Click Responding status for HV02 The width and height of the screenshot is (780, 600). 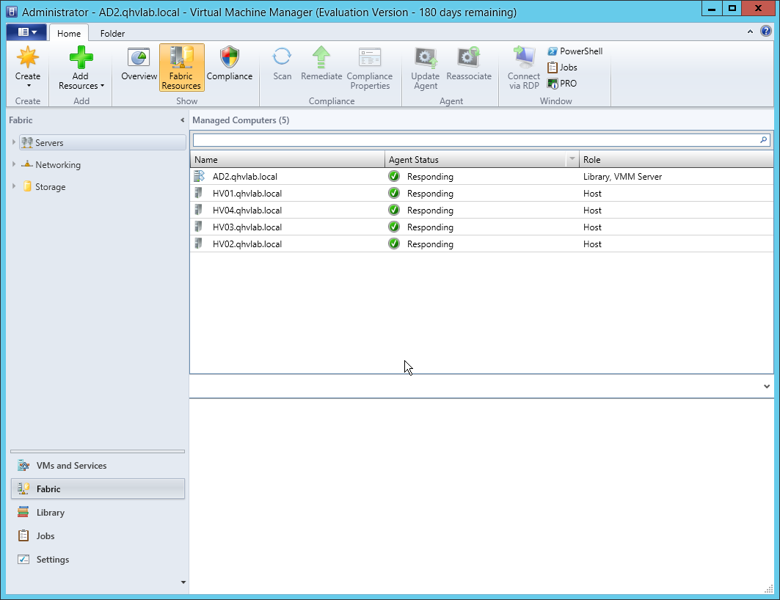[x=430, y=244]
